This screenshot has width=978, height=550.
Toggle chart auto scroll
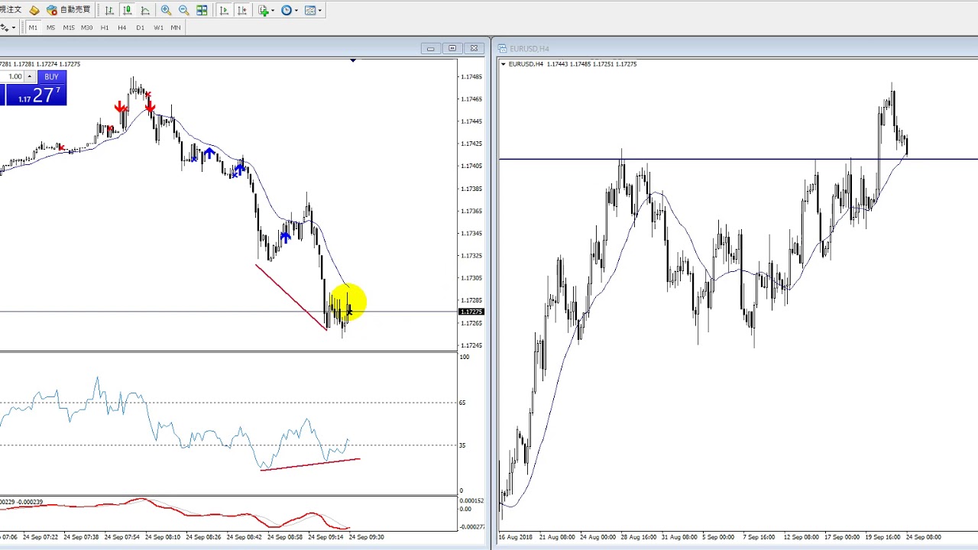point(224,10)
